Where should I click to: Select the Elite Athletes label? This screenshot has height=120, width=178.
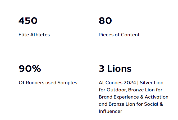pyautogui.click(x=34, y=35)
